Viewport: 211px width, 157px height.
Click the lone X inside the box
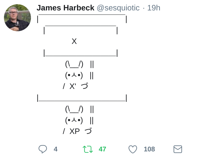tap(74, 41)
